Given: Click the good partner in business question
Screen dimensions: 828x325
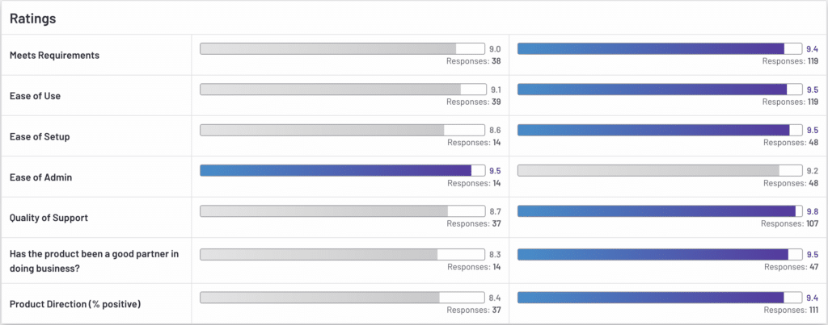Looking at the screenshot, I should coord(94,259).
